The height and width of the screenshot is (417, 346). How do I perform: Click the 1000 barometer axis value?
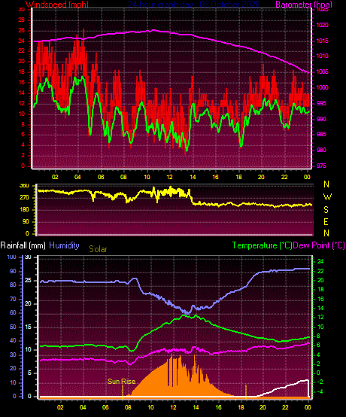pyautogui.click(x=322, y=87)
